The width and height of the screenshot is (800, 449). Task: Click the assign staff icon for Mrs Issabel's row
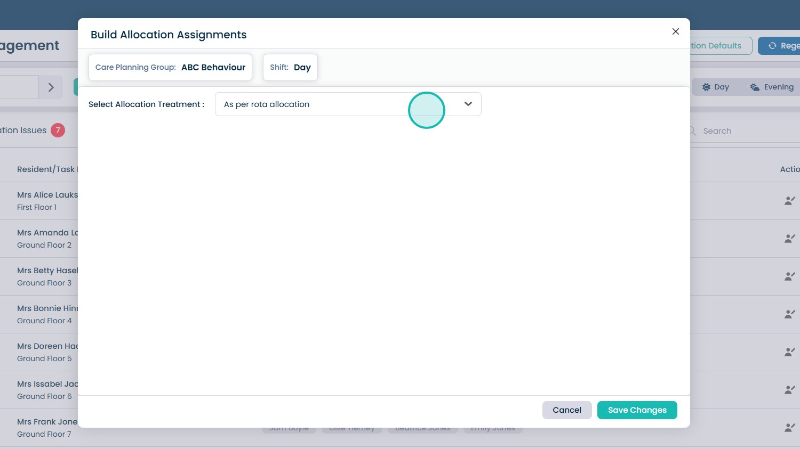[790, 390]
